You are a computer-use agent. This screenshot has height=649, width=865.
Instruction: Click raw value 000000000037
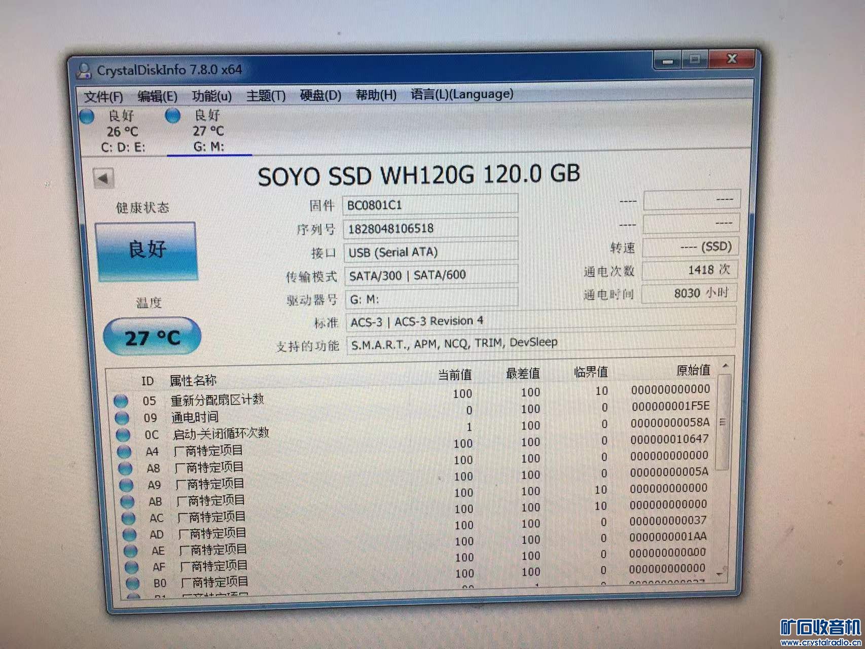pos(668,520)
